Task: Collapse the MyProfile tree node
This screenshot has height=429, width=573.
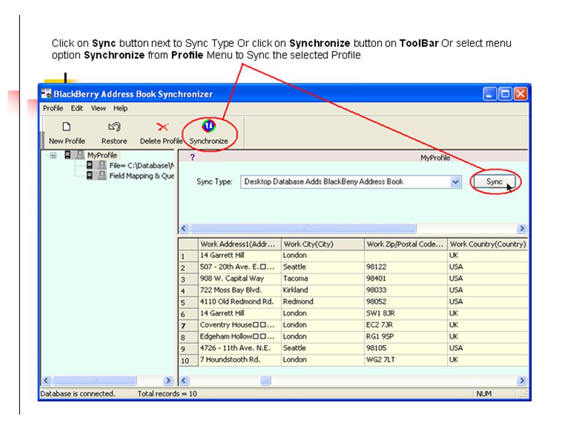Action: coord(53,156)
